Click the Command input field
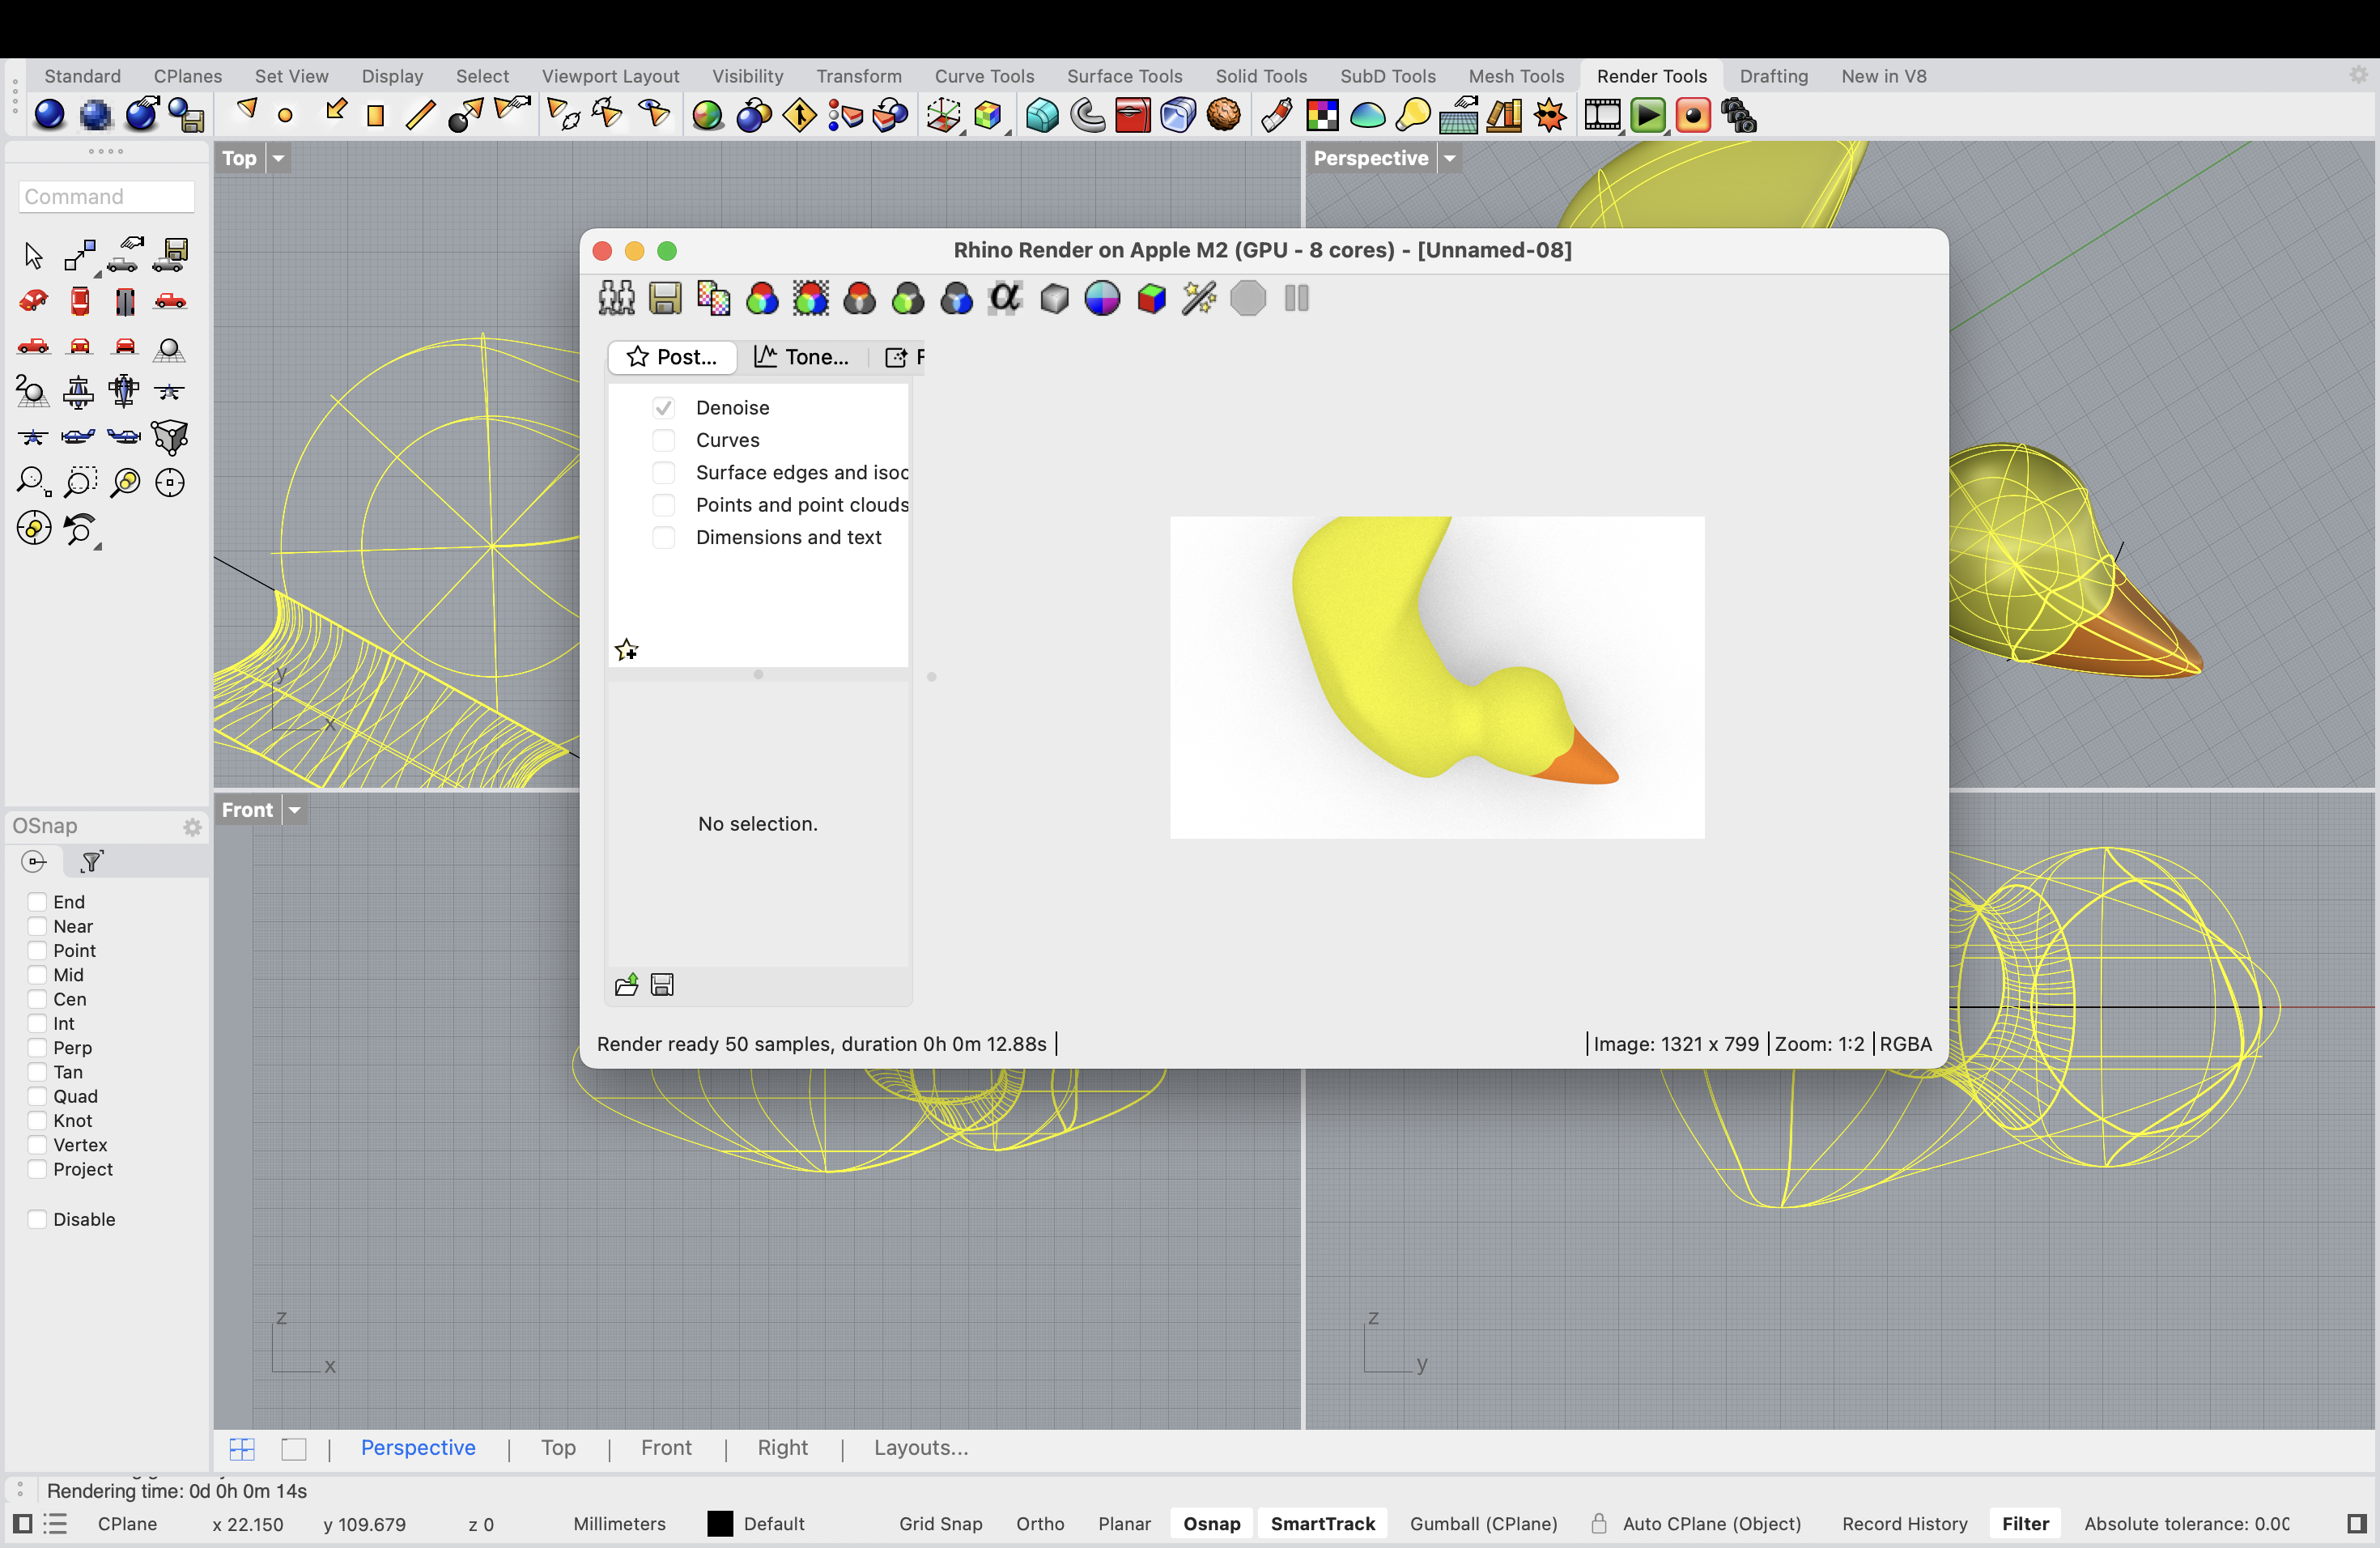Screen dimensions: 2380x1548 [x=107, y=196]
